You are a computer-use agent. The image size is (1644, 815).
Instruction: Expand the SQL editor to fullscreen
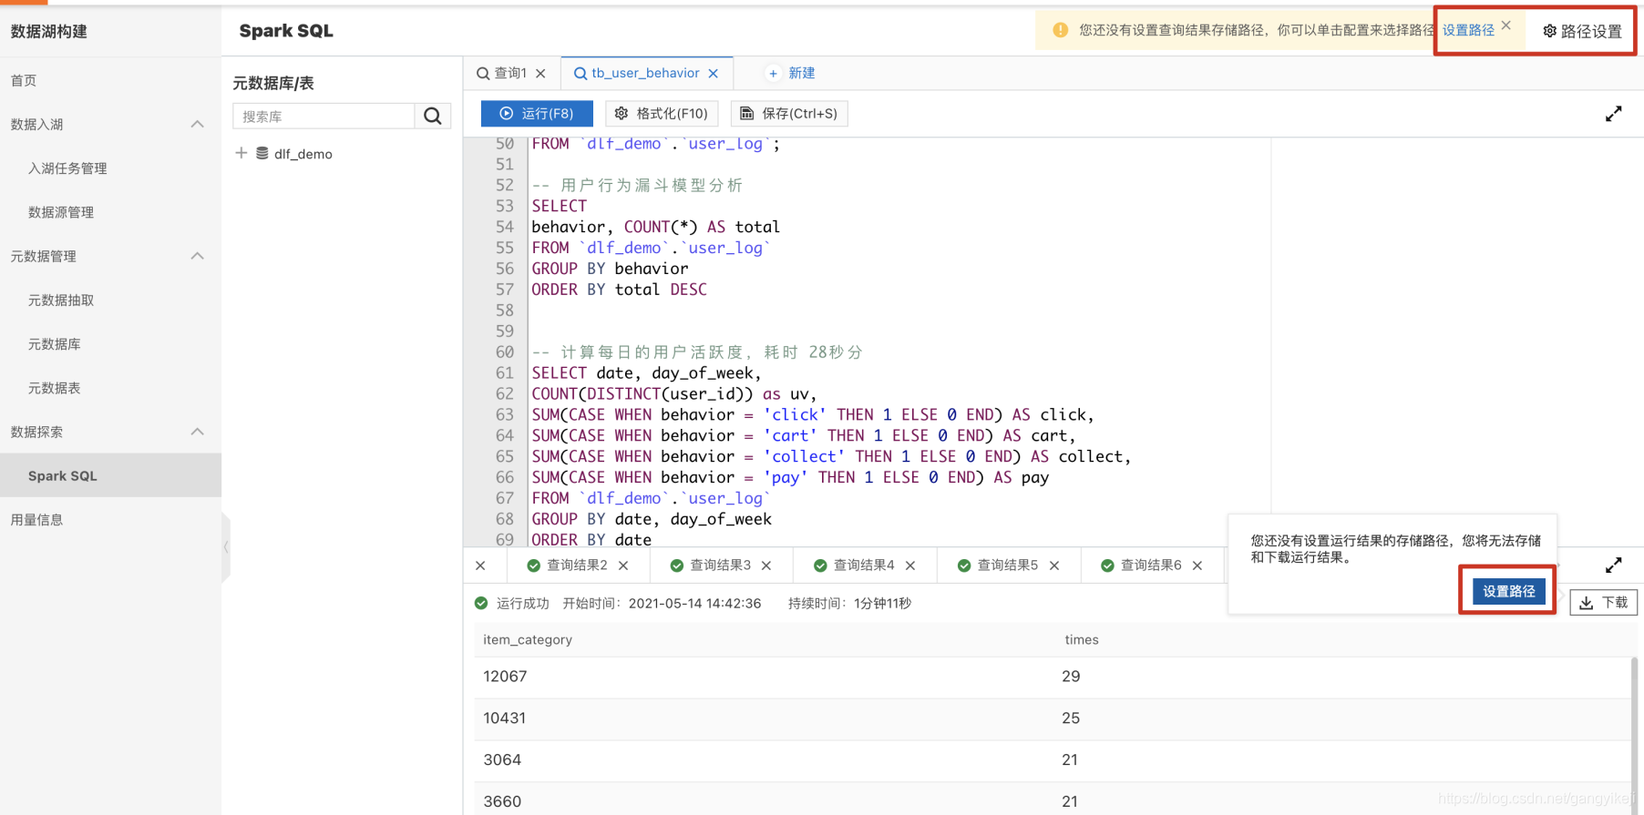1613,114
